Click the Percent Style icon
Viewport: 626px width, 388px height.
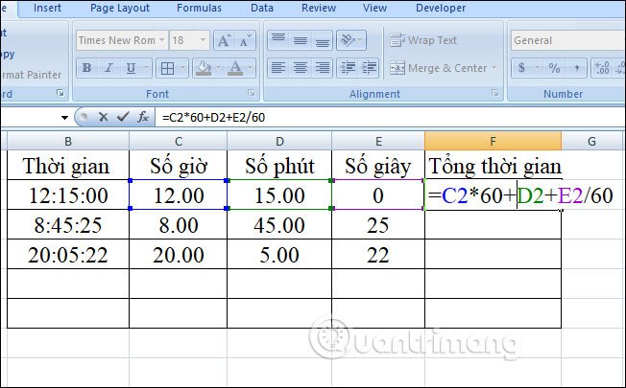(554, 68)
